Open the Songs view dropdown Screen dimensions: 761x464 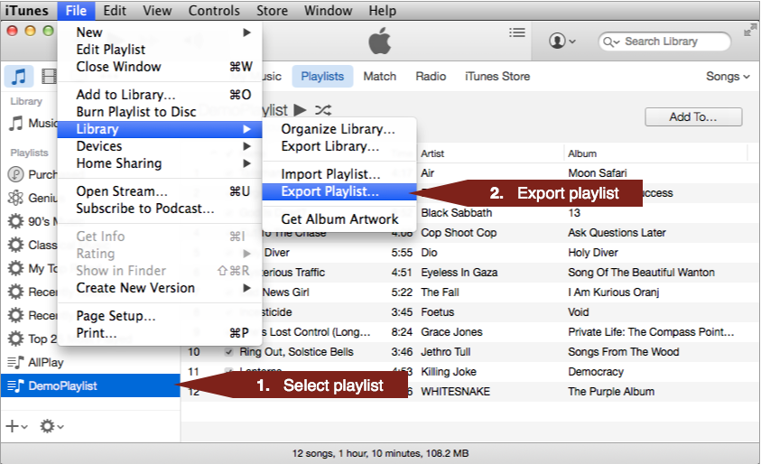click(728, 76)
